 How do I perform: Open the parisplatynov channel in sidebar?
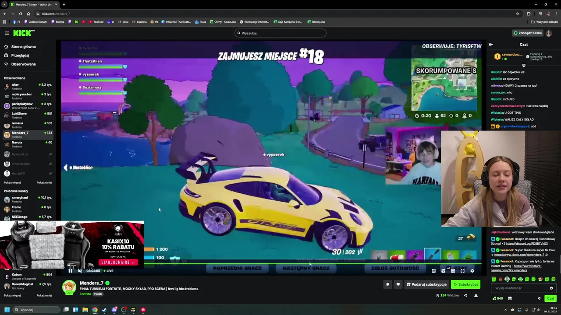(x=28, y=105)
